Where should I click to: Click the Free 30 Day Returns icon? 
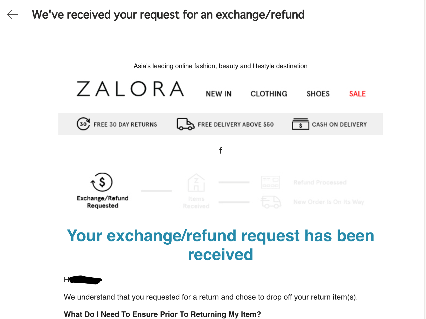point(83,124)
